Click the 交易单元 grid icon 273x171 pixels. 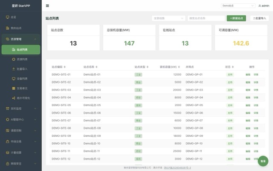tap(14, 88)
